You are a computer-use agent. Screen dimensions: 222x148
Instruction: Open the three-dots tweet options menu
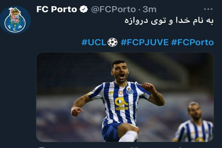pos(208,9)
